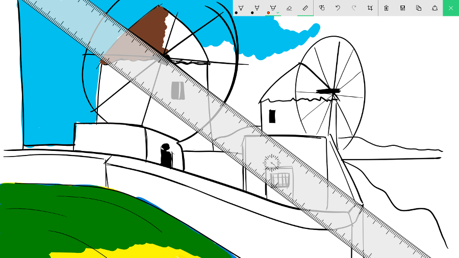
Task: Toggle the ruler tool
Action: (305, 8)
